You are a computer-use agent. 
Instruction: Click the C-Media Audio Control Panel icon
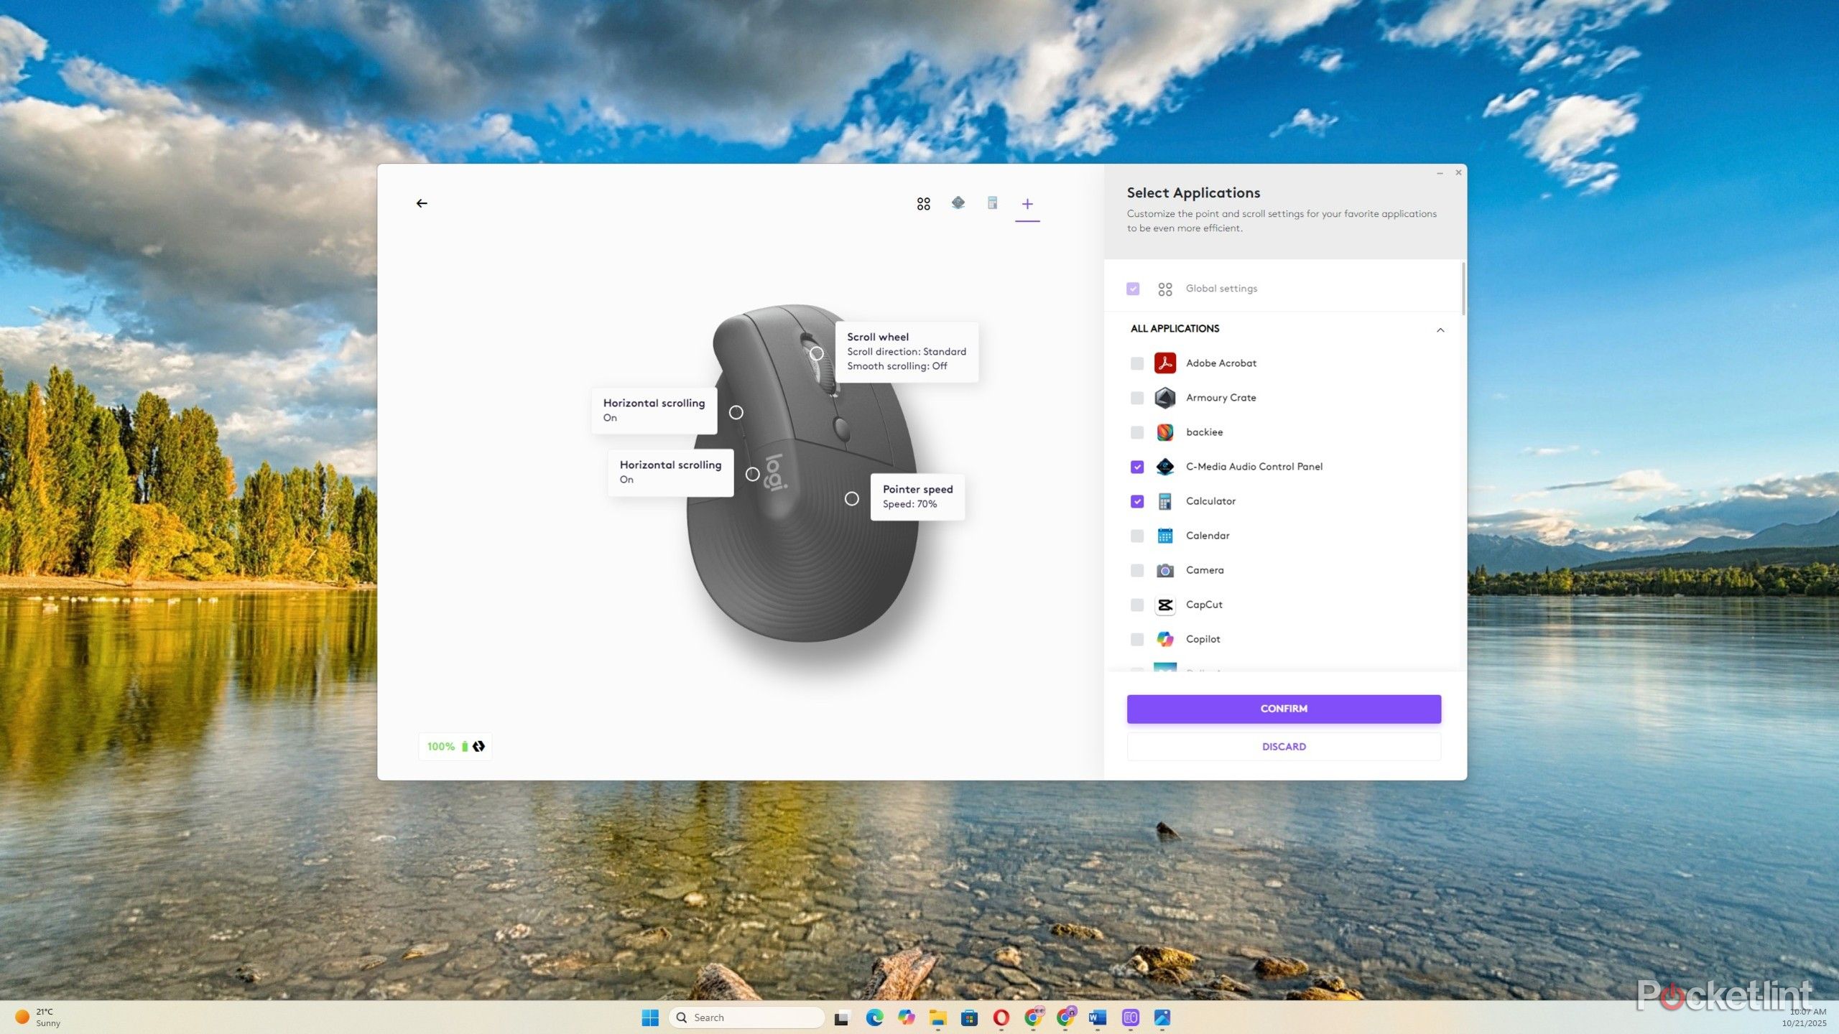pyautogui.click(x=1164, y=467)
